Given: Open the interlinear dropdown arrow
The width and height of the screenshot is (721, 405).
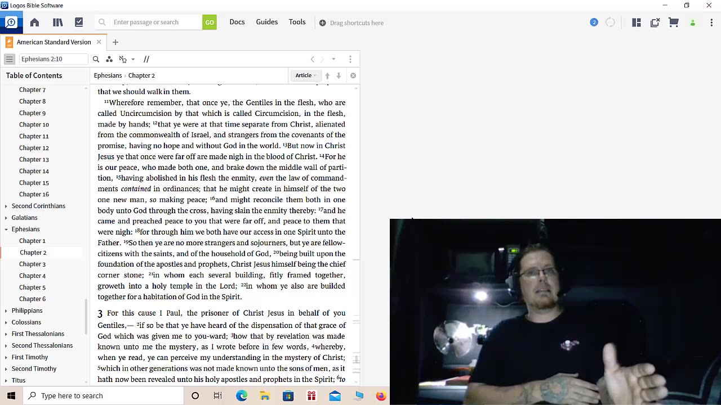Looking at the screenshot, I should pos(133,59).
